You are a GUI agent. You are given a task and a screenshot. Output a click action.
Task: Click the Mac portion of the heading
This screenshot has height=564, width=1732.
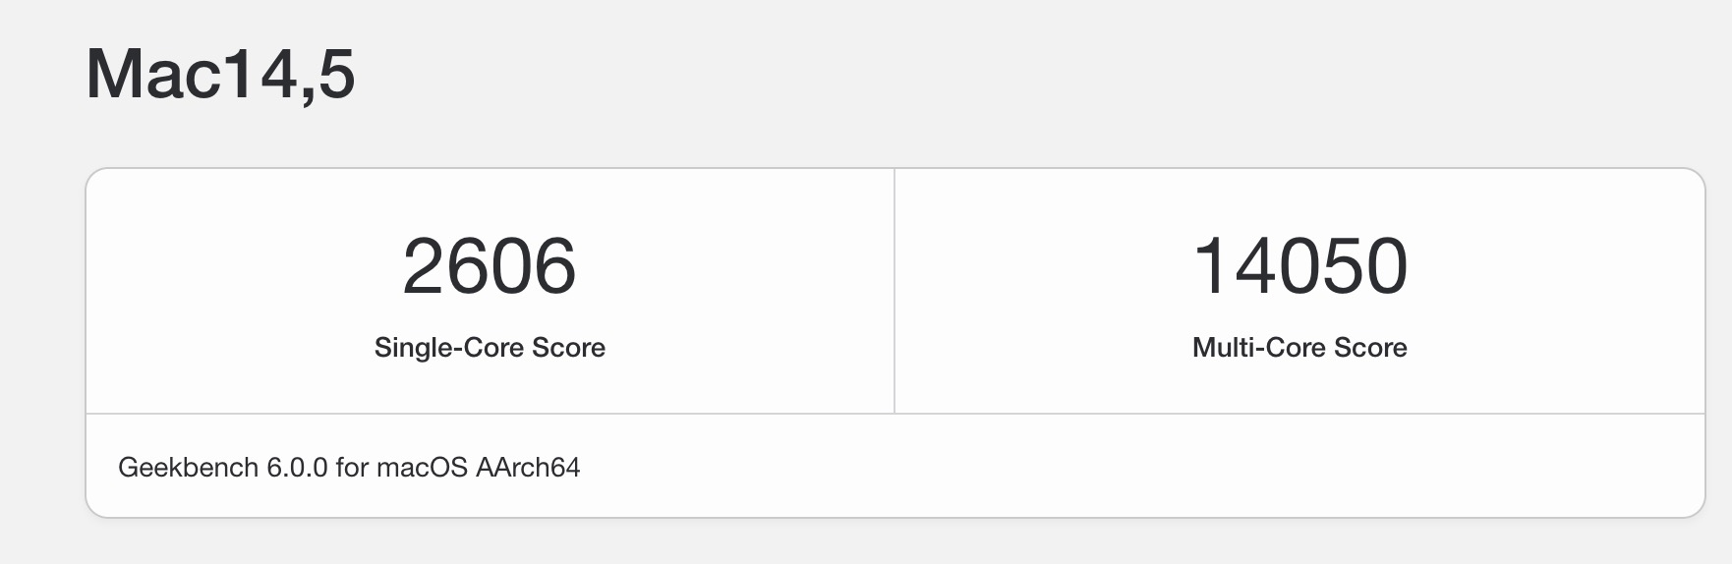pos(149,74)
